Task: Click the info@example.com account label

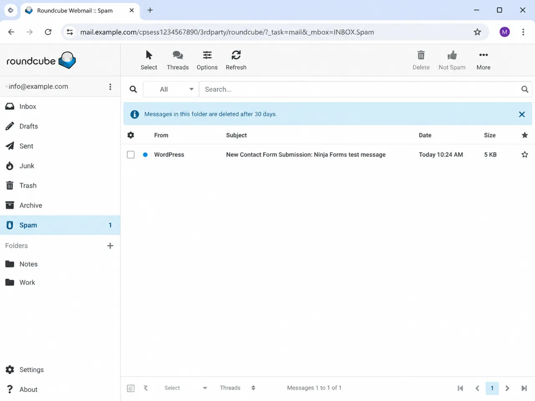Action: pyautogui.click(x=38, y=86)
